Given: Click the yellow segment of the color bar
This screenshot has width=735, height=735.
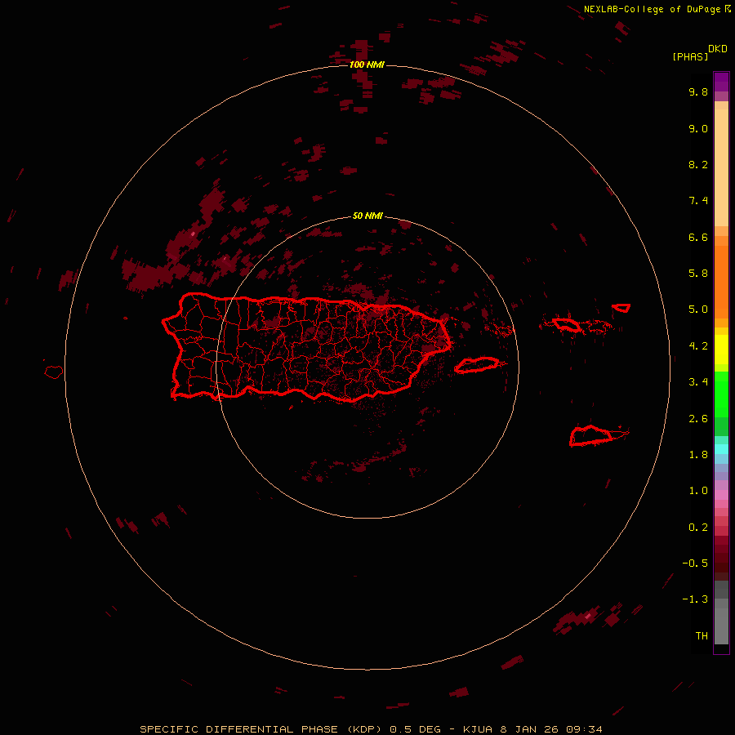Looking at the screenshot, I should pos(721,350).
